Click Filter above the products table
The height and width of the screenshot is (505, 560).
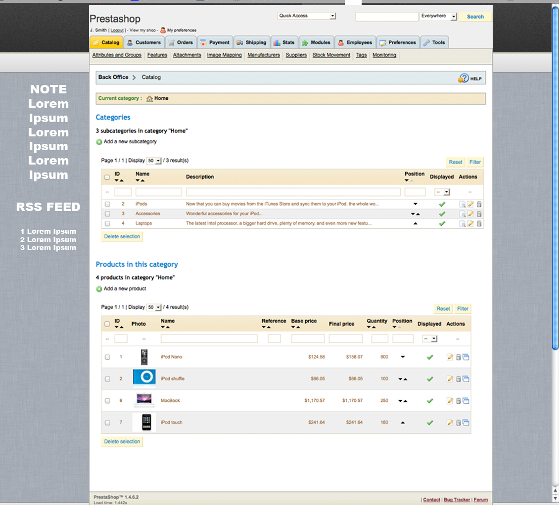(x=463, y=309)
